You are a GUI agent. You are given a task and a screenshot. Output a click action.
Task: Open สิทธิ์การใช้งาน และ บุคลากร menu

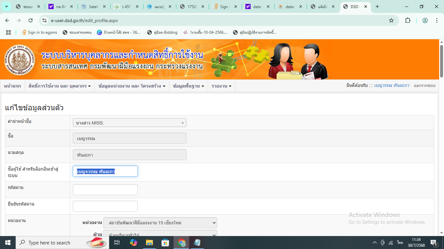[x=59, y=86]
